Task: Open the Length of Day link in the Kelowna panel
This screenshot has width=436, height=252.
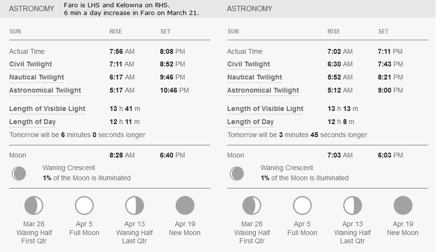Action: pyautogui.click(x=250, y=122)
